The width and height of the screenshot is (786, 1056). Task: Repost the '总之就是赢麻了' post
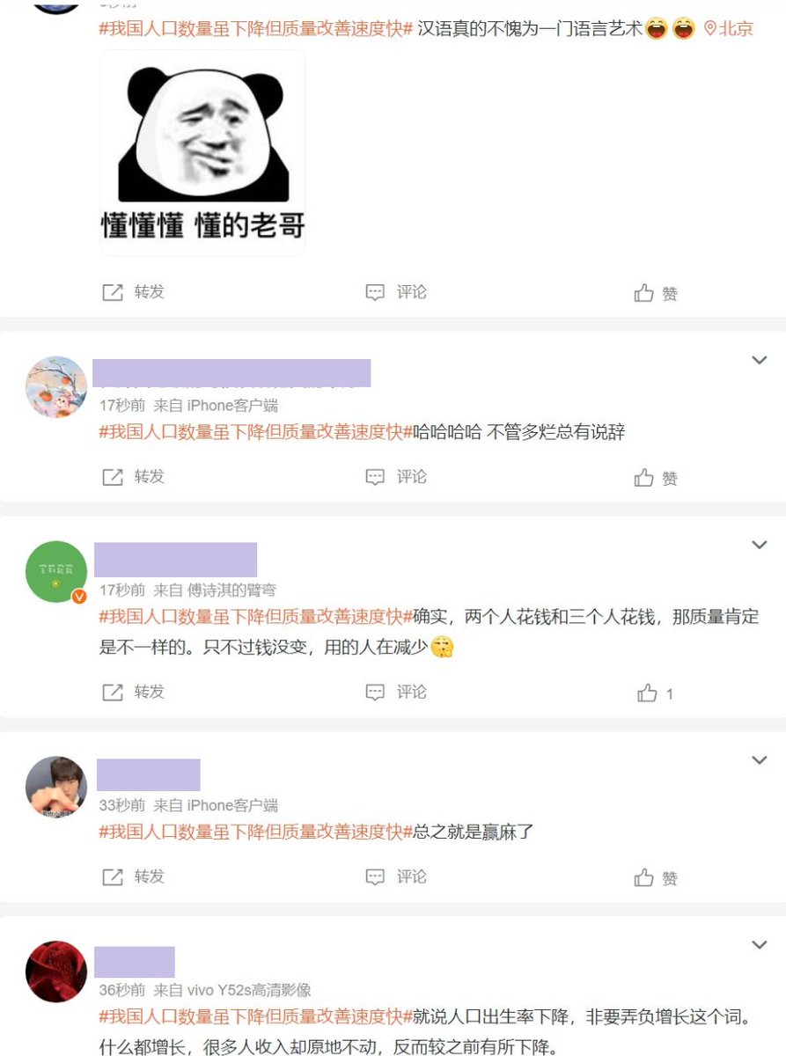click(x=134, y=877)
